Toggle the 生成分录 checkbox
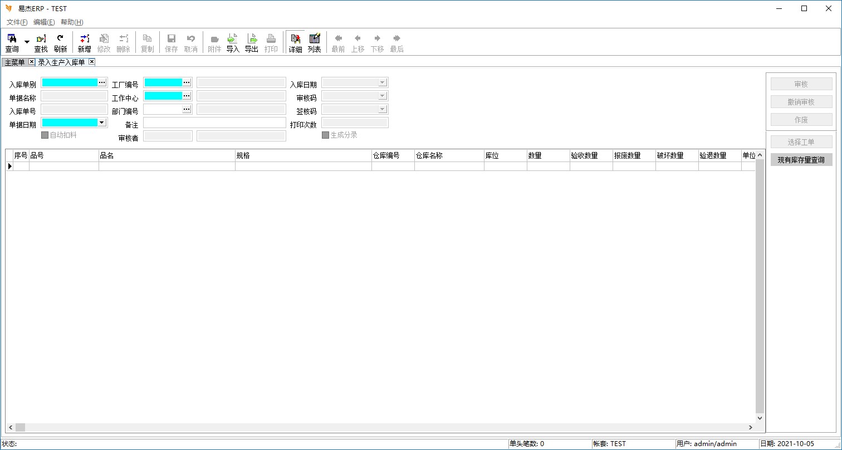This screenshot has height=450, width=842. (x=326, y=135)
